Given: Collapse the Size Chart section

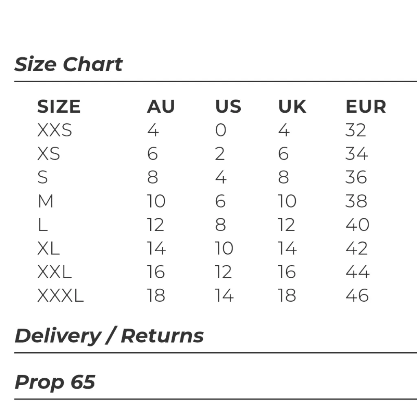Looking at the screenshot, I should [68, 64].
